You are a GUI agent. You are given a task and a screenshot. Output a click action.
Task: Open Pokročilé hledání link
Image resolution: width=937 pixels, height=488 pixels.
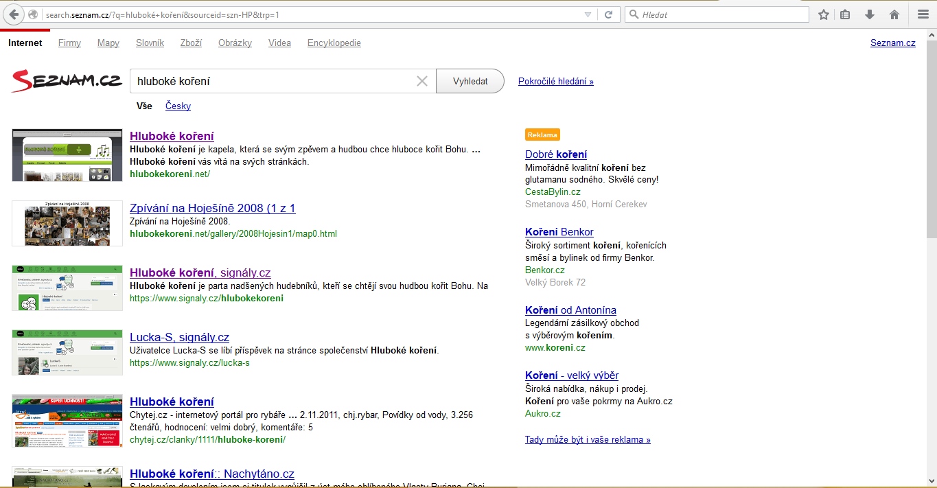pyautogui.click(x=556, y=81)
